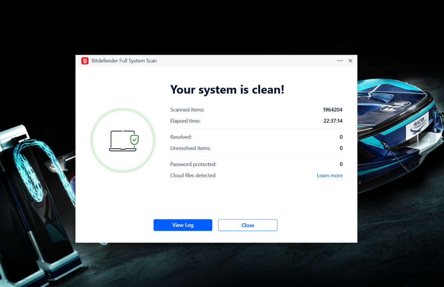Click the 'Cloud files detected' label
This screenshot has width=444, height=287.
click(x=193, y=175)
